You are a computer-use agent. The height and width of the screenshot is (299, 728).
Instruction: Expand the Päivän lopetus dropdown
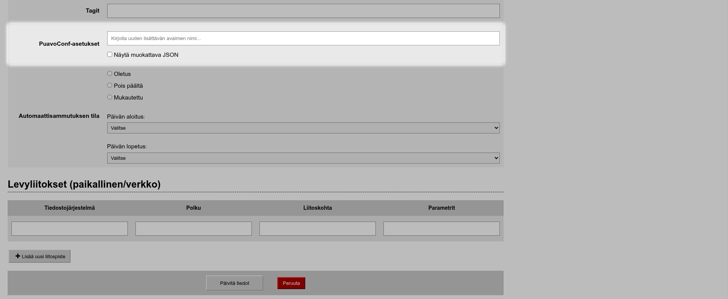coord(303,158)
